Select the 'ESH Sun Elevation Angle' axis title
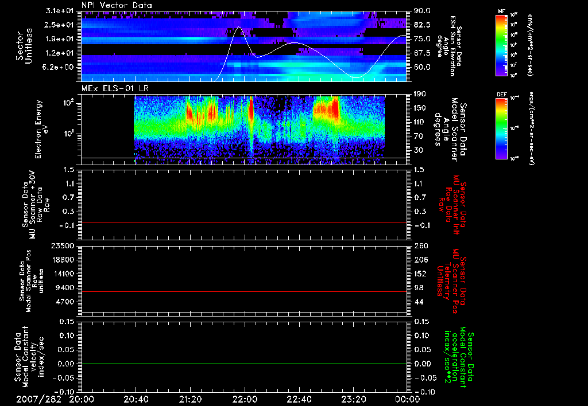Image resolution: width=588 pixels, height=406 pixels. coord(449,46)
